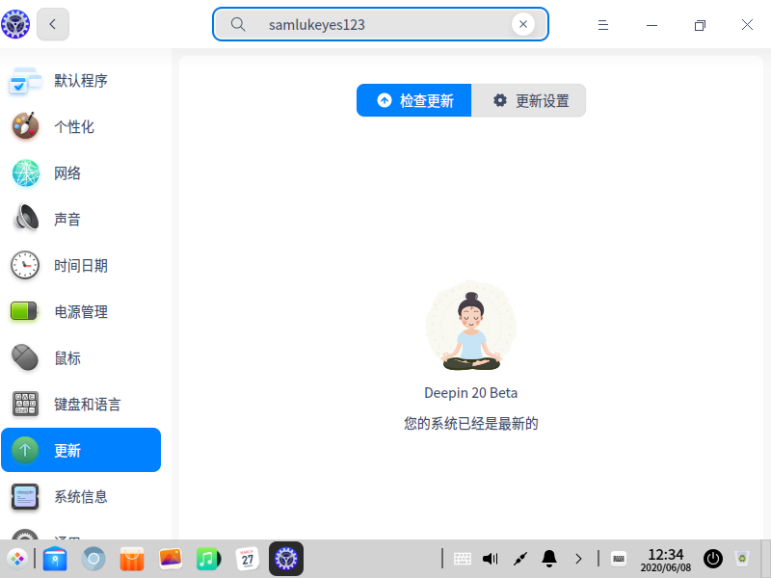Open notifications bell in dock
Screen dimensions: 771x578
coord(549,559)
